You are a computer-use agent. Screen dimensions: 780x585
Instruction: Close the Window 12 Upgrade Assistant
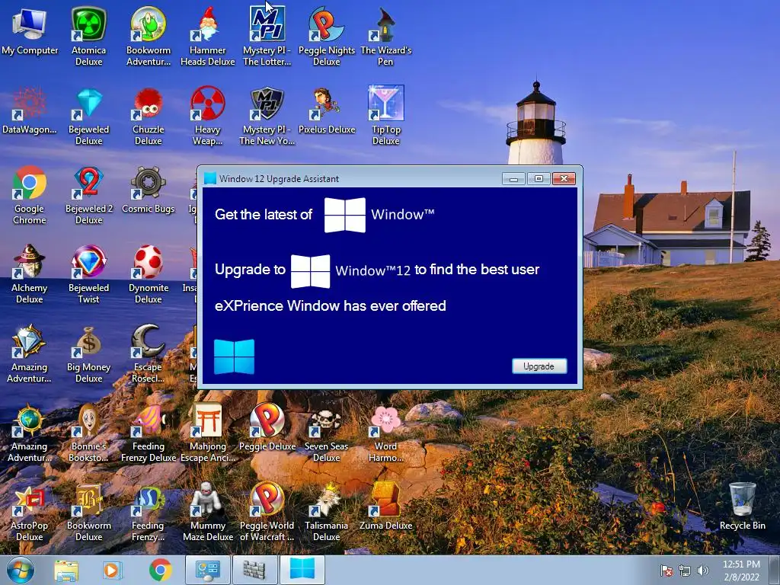point(564,178)
